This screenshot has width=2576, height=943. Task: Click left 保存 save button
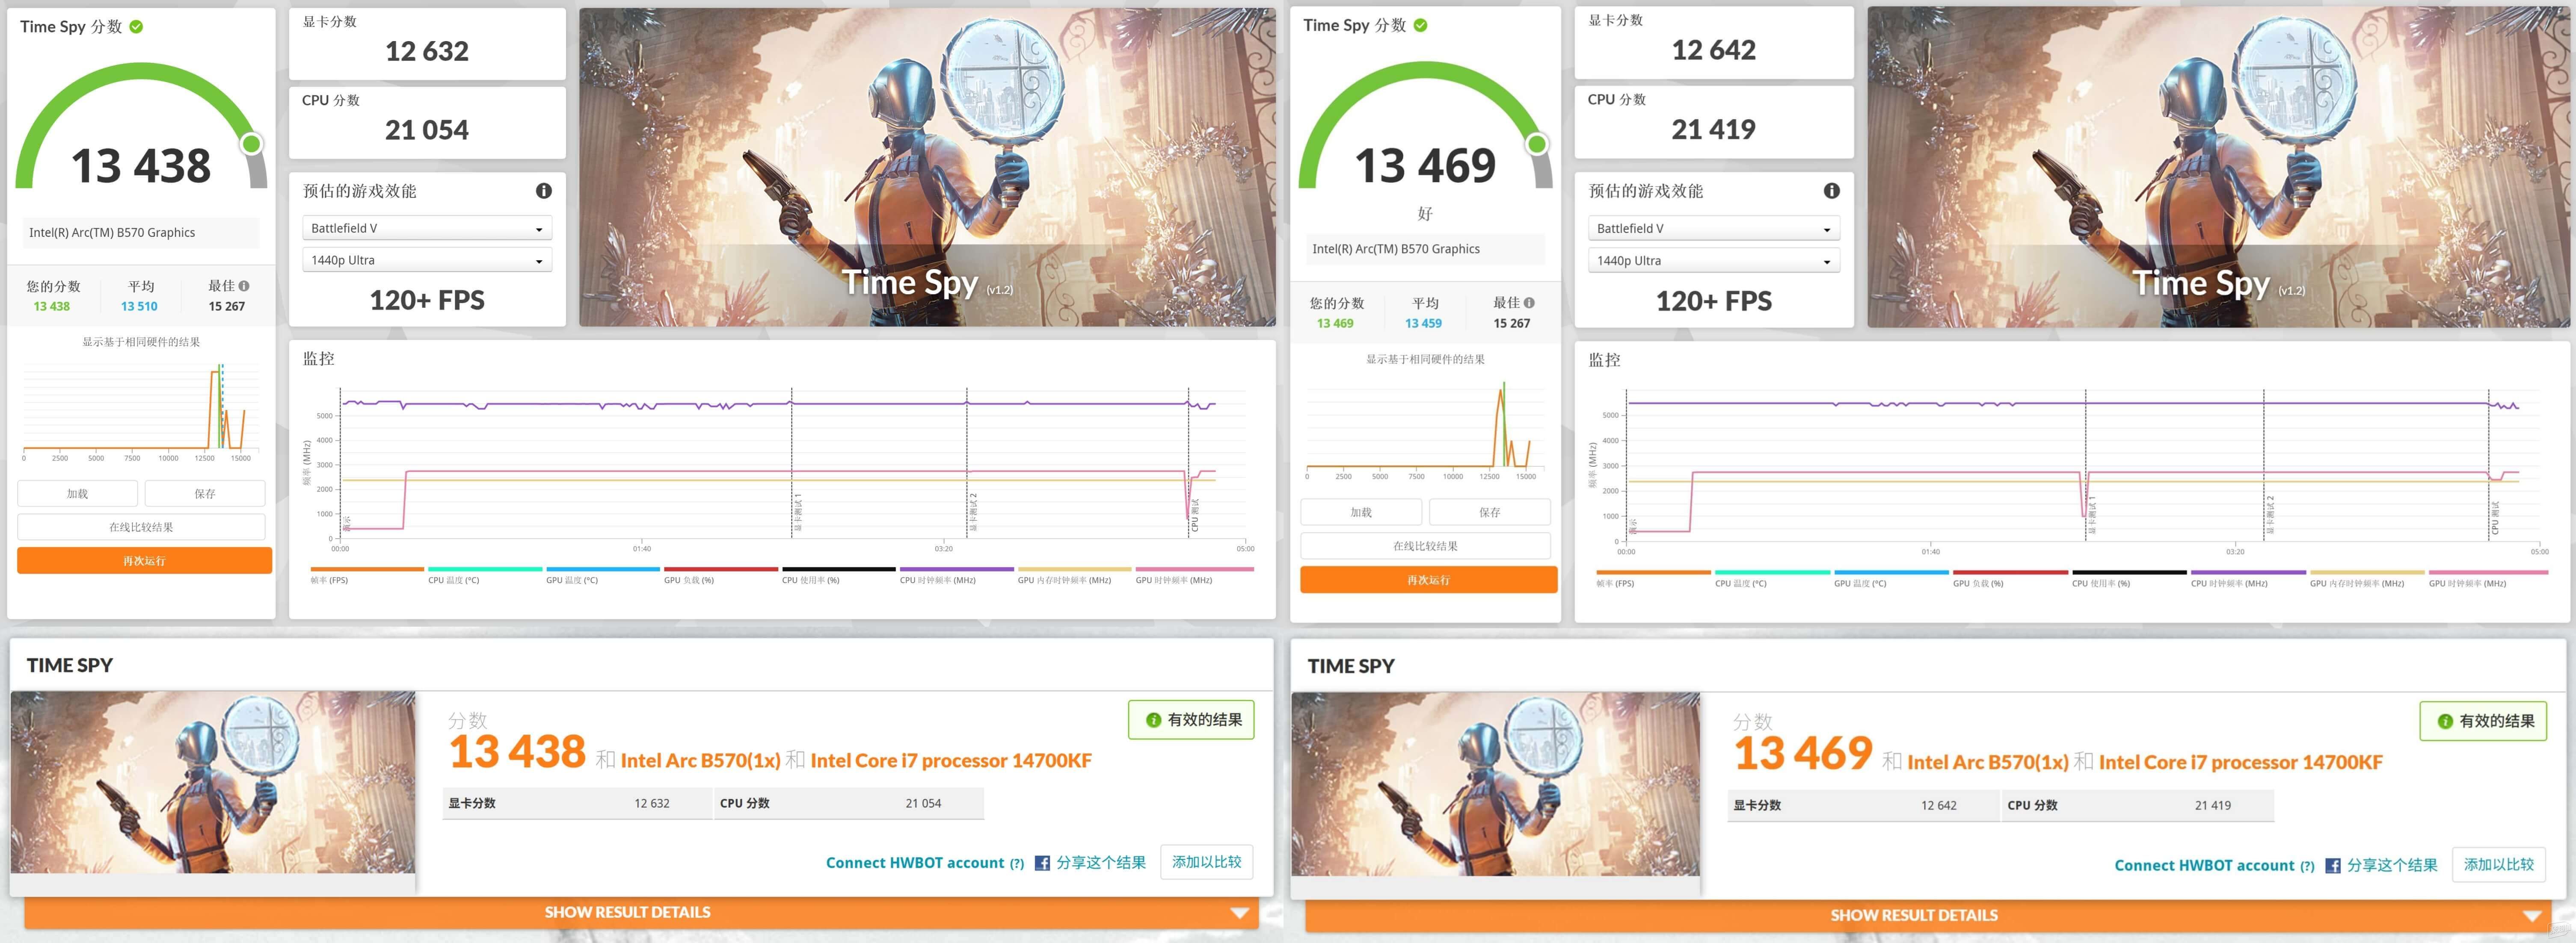205,493
